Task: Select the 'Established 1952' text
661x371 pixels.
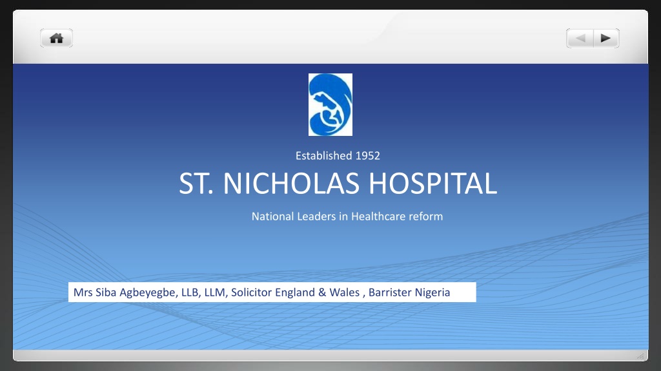Action: click(338, 156)
